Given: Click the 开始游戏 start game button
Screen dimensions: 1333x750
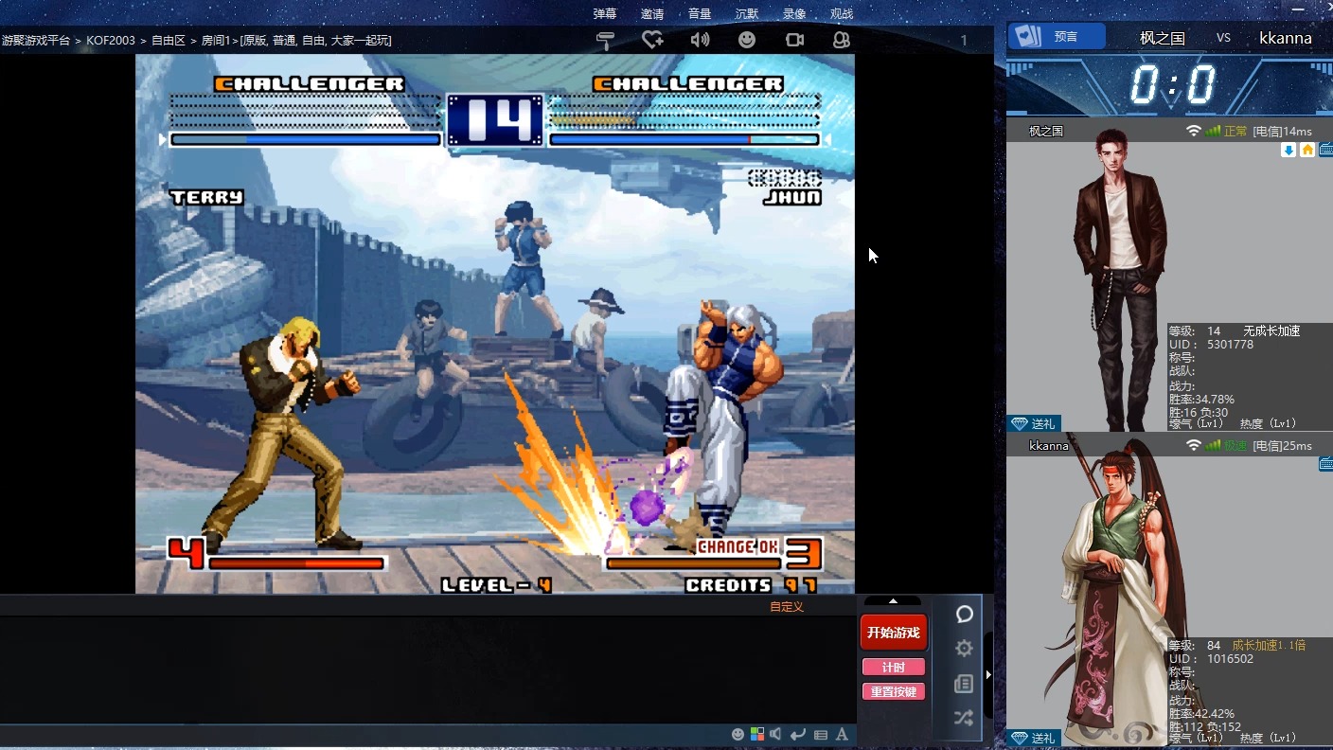Looking at the screenshot, I should tap(893, 633).
